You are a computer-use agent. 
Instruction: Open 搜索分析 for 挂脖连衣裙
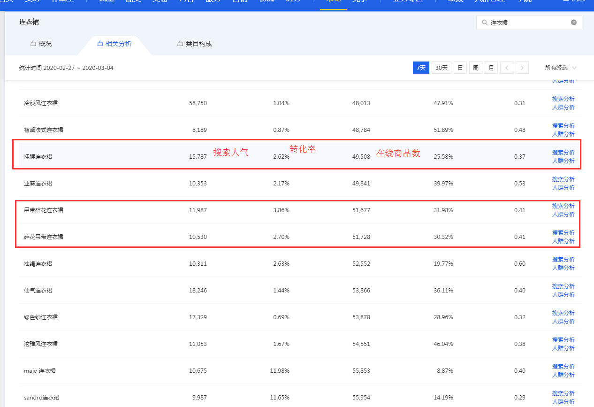coord(563,153)
